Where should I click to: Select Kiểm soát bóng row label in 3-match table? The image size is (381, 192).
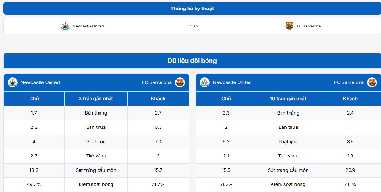tap(96, 184)
